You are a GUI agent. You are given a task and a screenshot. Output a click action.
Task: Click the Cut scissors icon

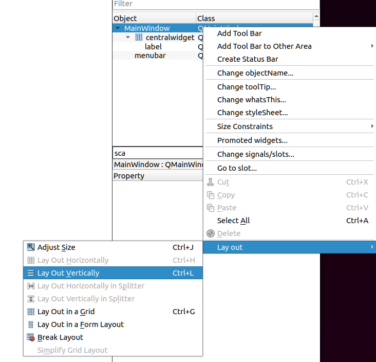210,182
